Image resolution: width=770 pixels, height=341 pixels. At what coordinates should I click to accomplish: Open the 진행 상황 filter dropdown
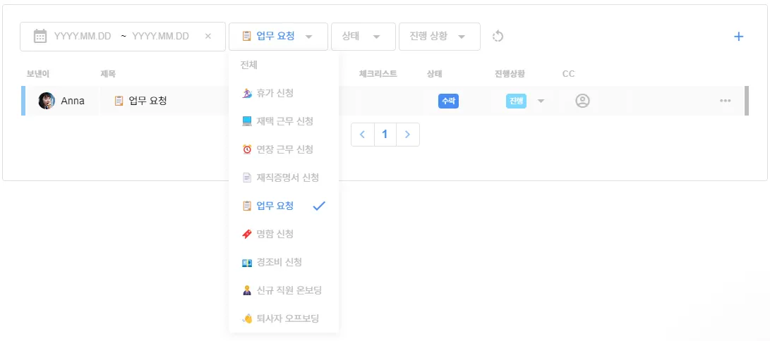click(x=439, y=37)
